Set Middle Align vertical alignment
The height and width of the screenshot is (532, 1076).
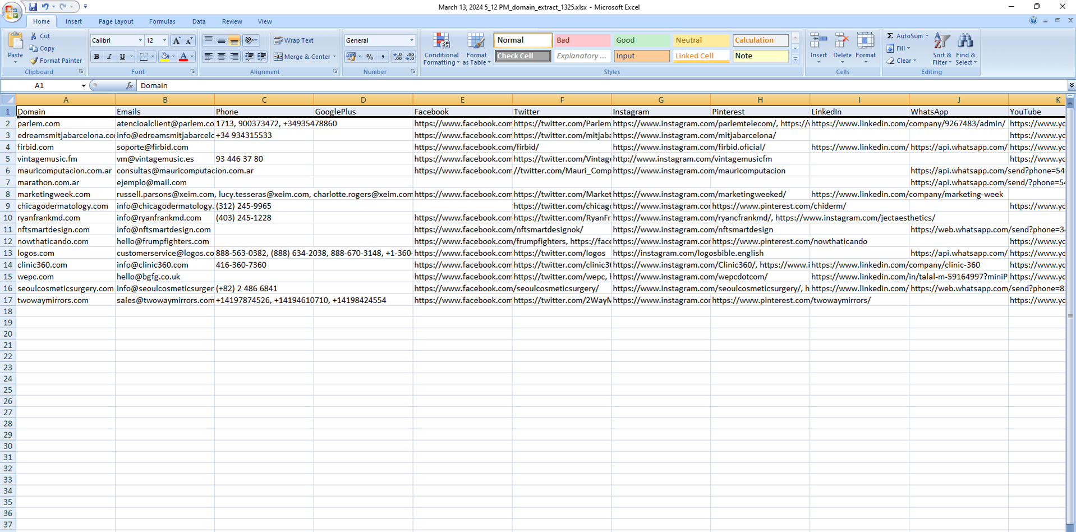[221, 40]
